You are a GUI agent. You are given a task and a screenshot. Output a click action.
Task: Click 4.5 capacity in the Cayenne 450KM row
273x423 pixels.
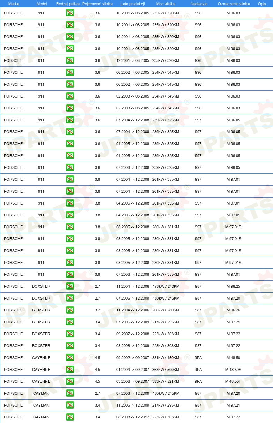[97, 358]
